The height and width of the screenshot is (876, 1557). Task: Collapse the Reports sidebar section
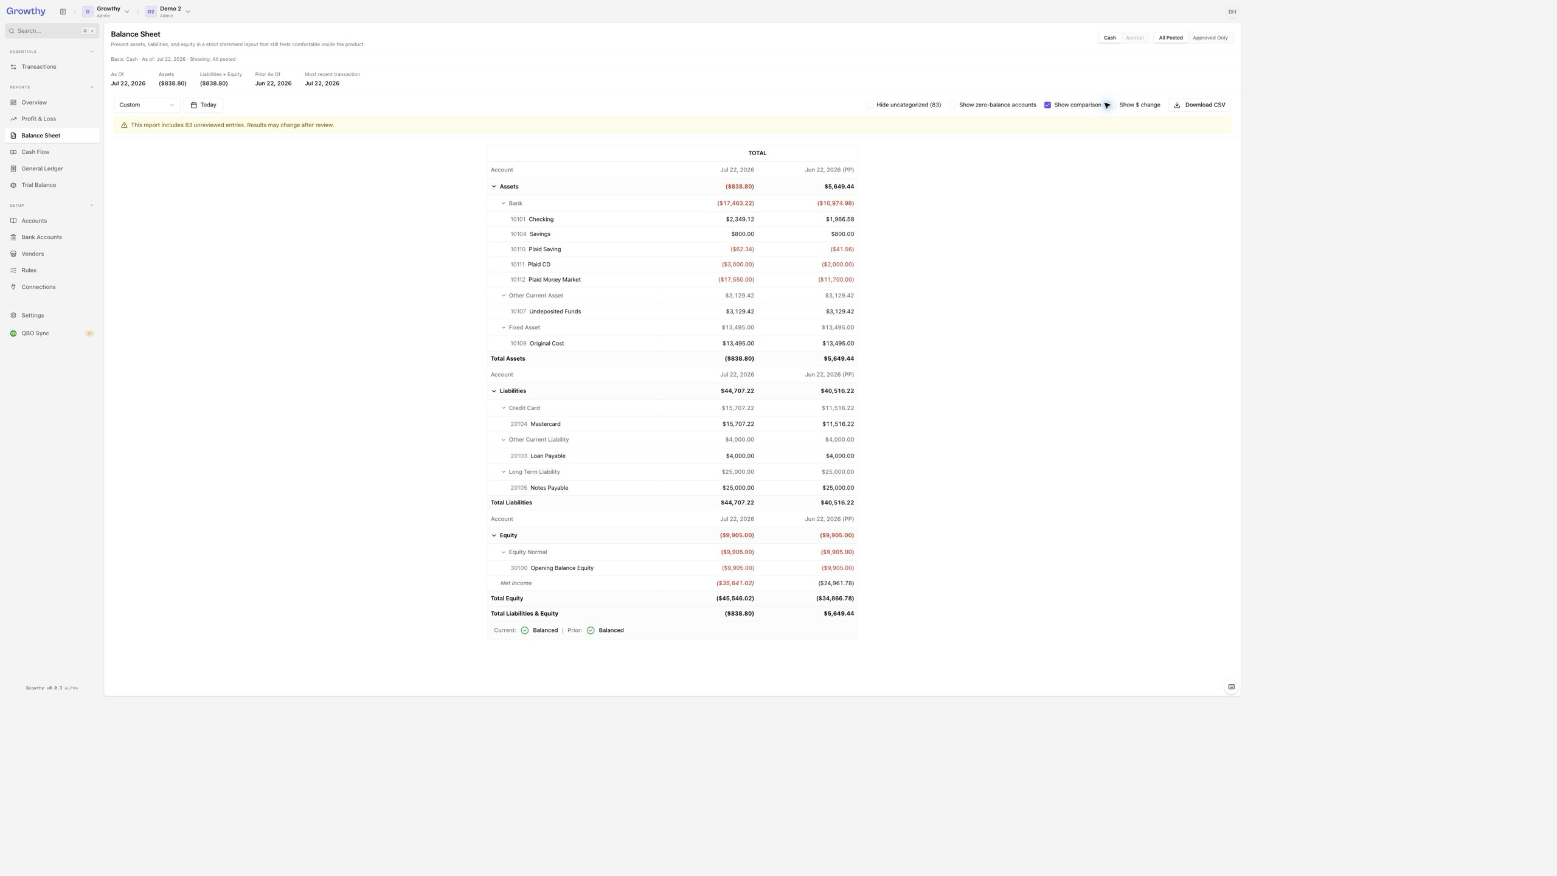coord(92,87)
